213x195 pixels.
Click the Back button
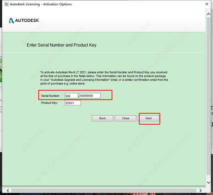point(103,118)
